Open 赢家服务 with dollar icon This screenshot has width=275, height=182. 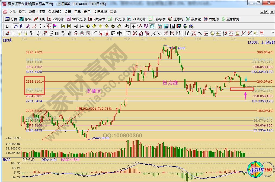(x=231, y=19)
